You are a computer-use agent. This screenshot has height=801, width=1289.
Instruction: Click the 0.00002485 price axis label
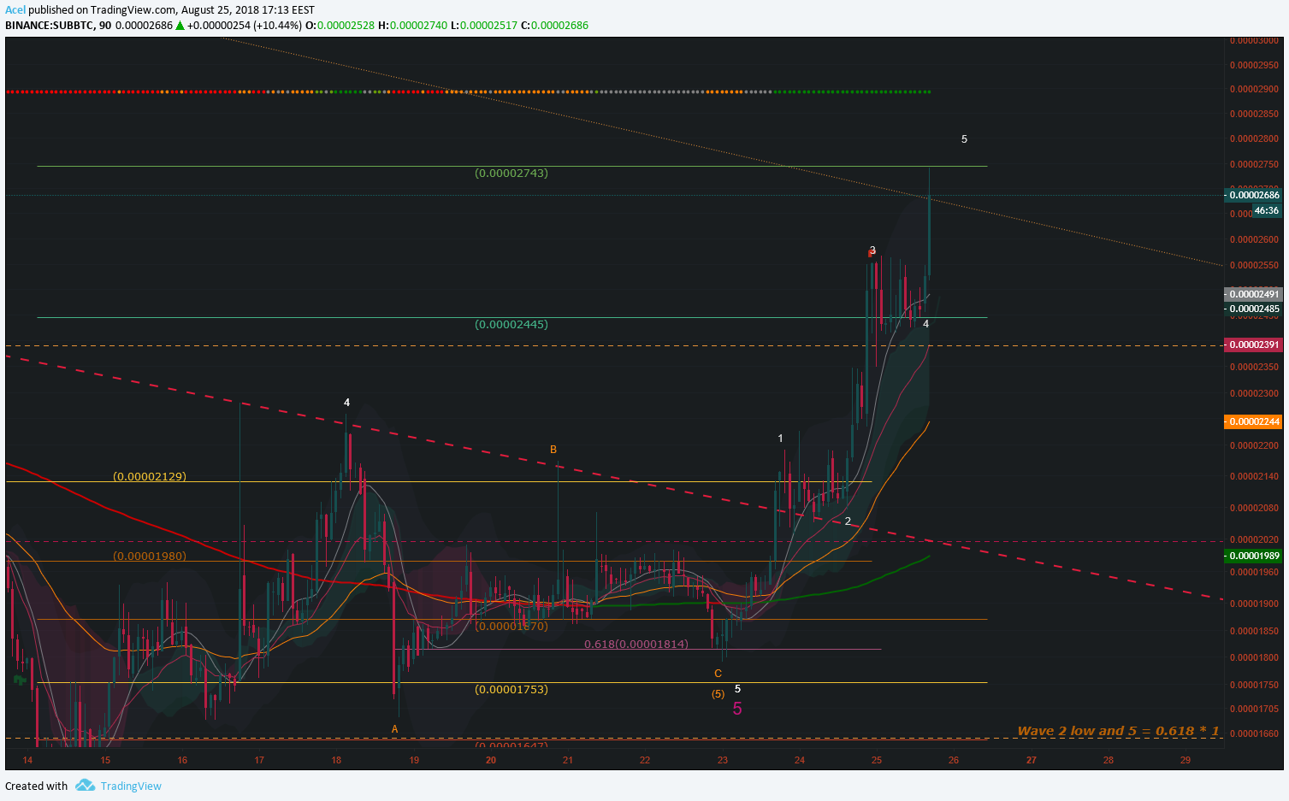point(1254,309)
